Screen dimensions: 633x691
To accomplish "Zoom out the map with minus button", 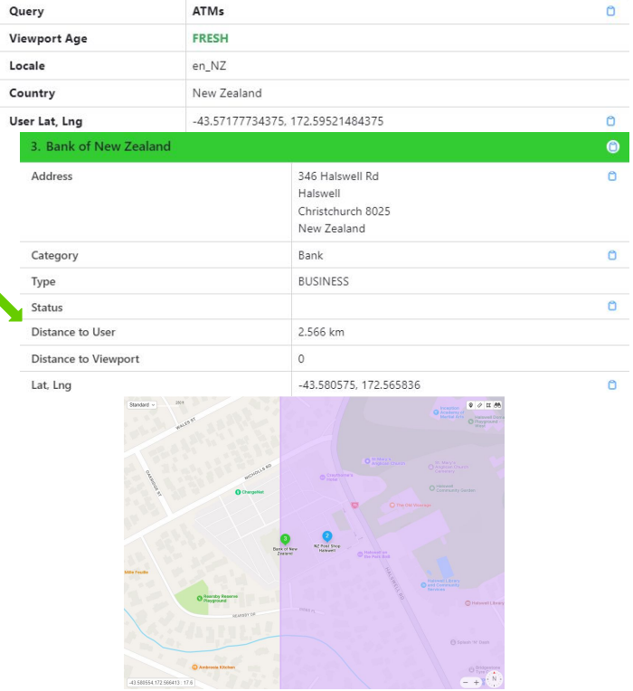I will pyautogui.click(x=466, y=682).
